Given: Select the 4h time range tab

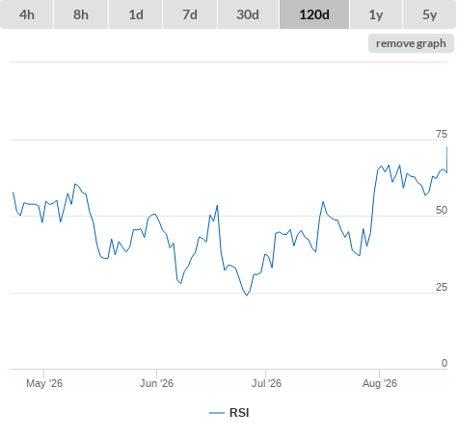Looking at the screenshot, I should click(x=27, y=14).
